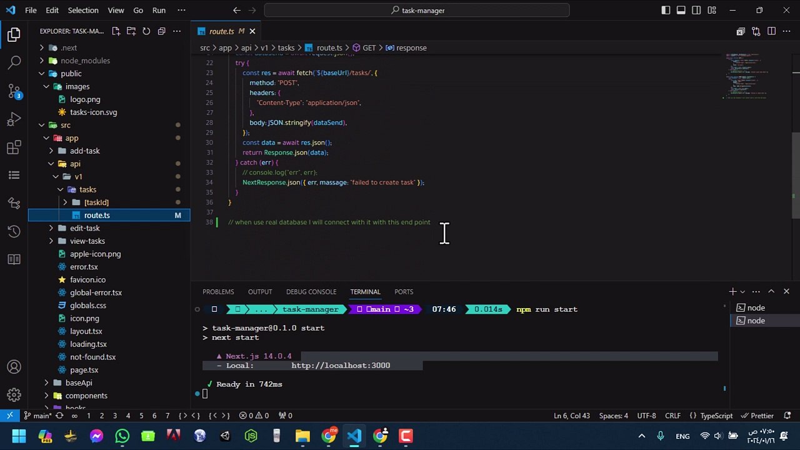Open changes compare icon in editor toolbar
Image resolution: width=800 pixels, height=450 pixels.
coord(756,31)
